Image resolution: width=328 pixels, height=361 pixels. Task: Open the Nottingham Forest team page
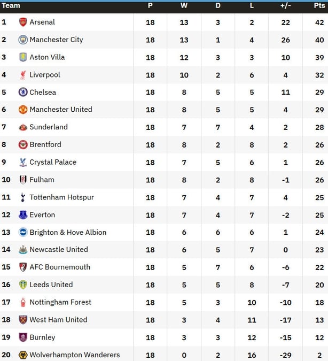pos(60,303)
